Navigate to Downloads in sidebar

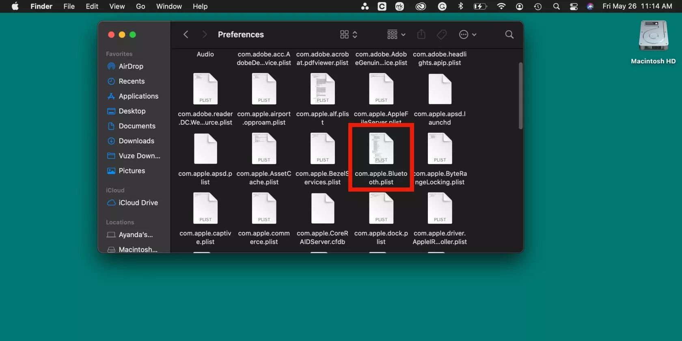(136, 141)
